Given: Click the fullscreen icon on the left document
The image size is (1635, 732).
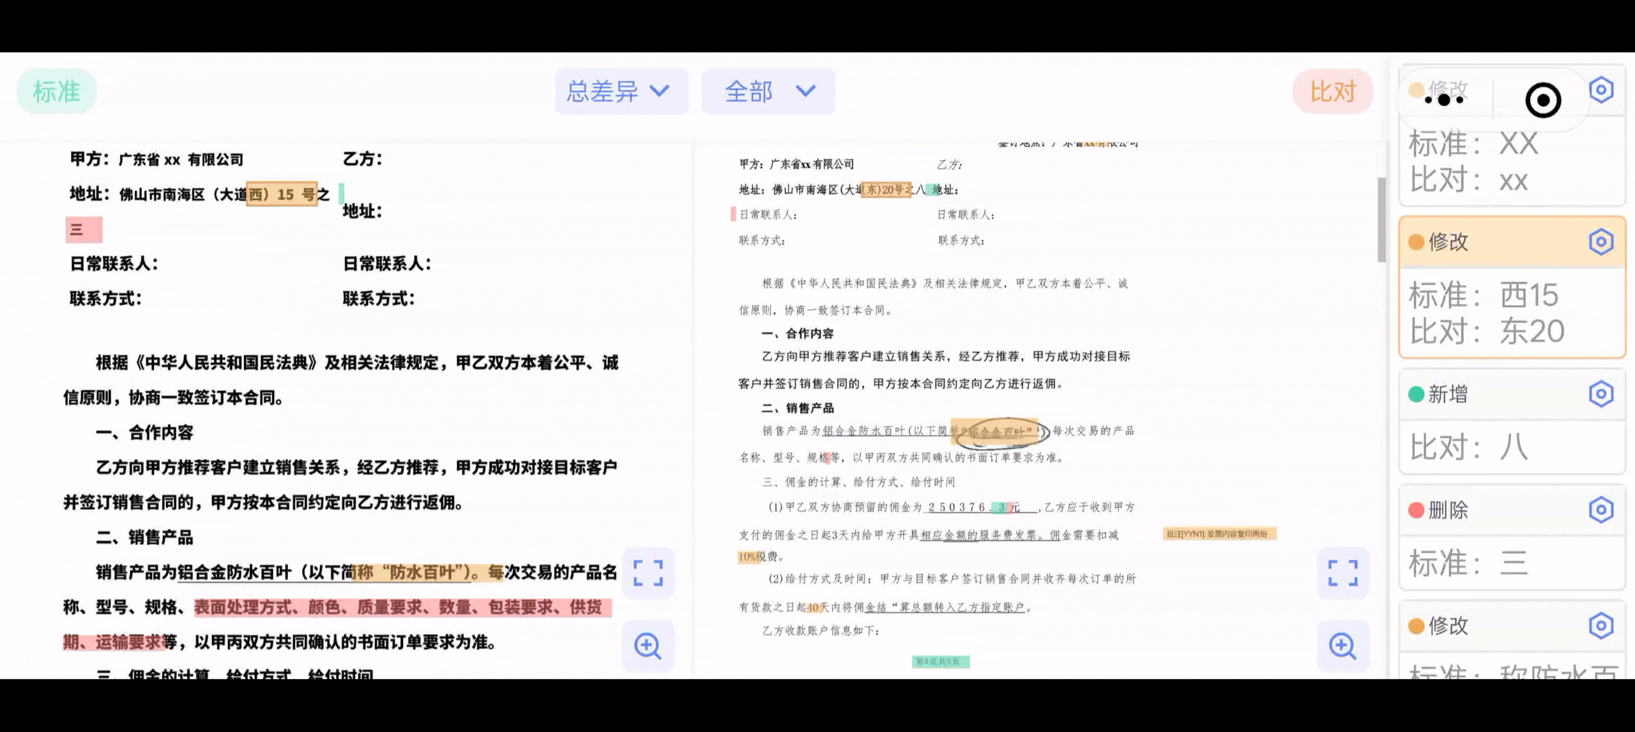Looking at the screenshot, I should pyautogui.click(x=648, y=574).
